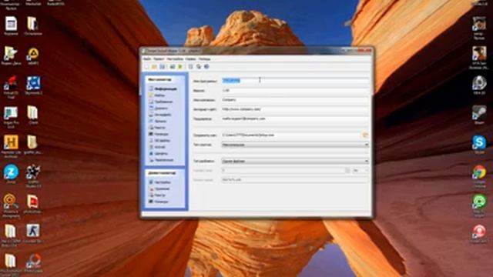493x277 pixels.
Task: Open the uninstaller Команды section
Action: pyautogui.click(x=159, y=202)
